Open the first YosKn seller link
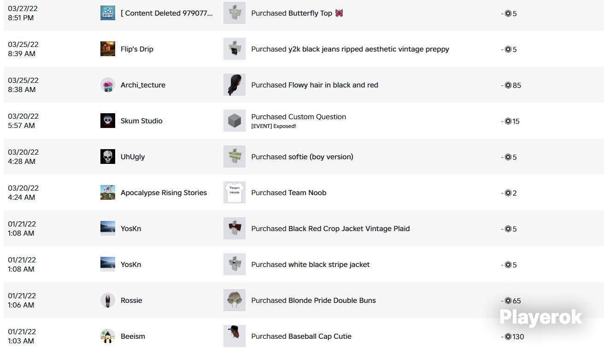The width and height of the screenshot is (604, 348). (131, 229)
